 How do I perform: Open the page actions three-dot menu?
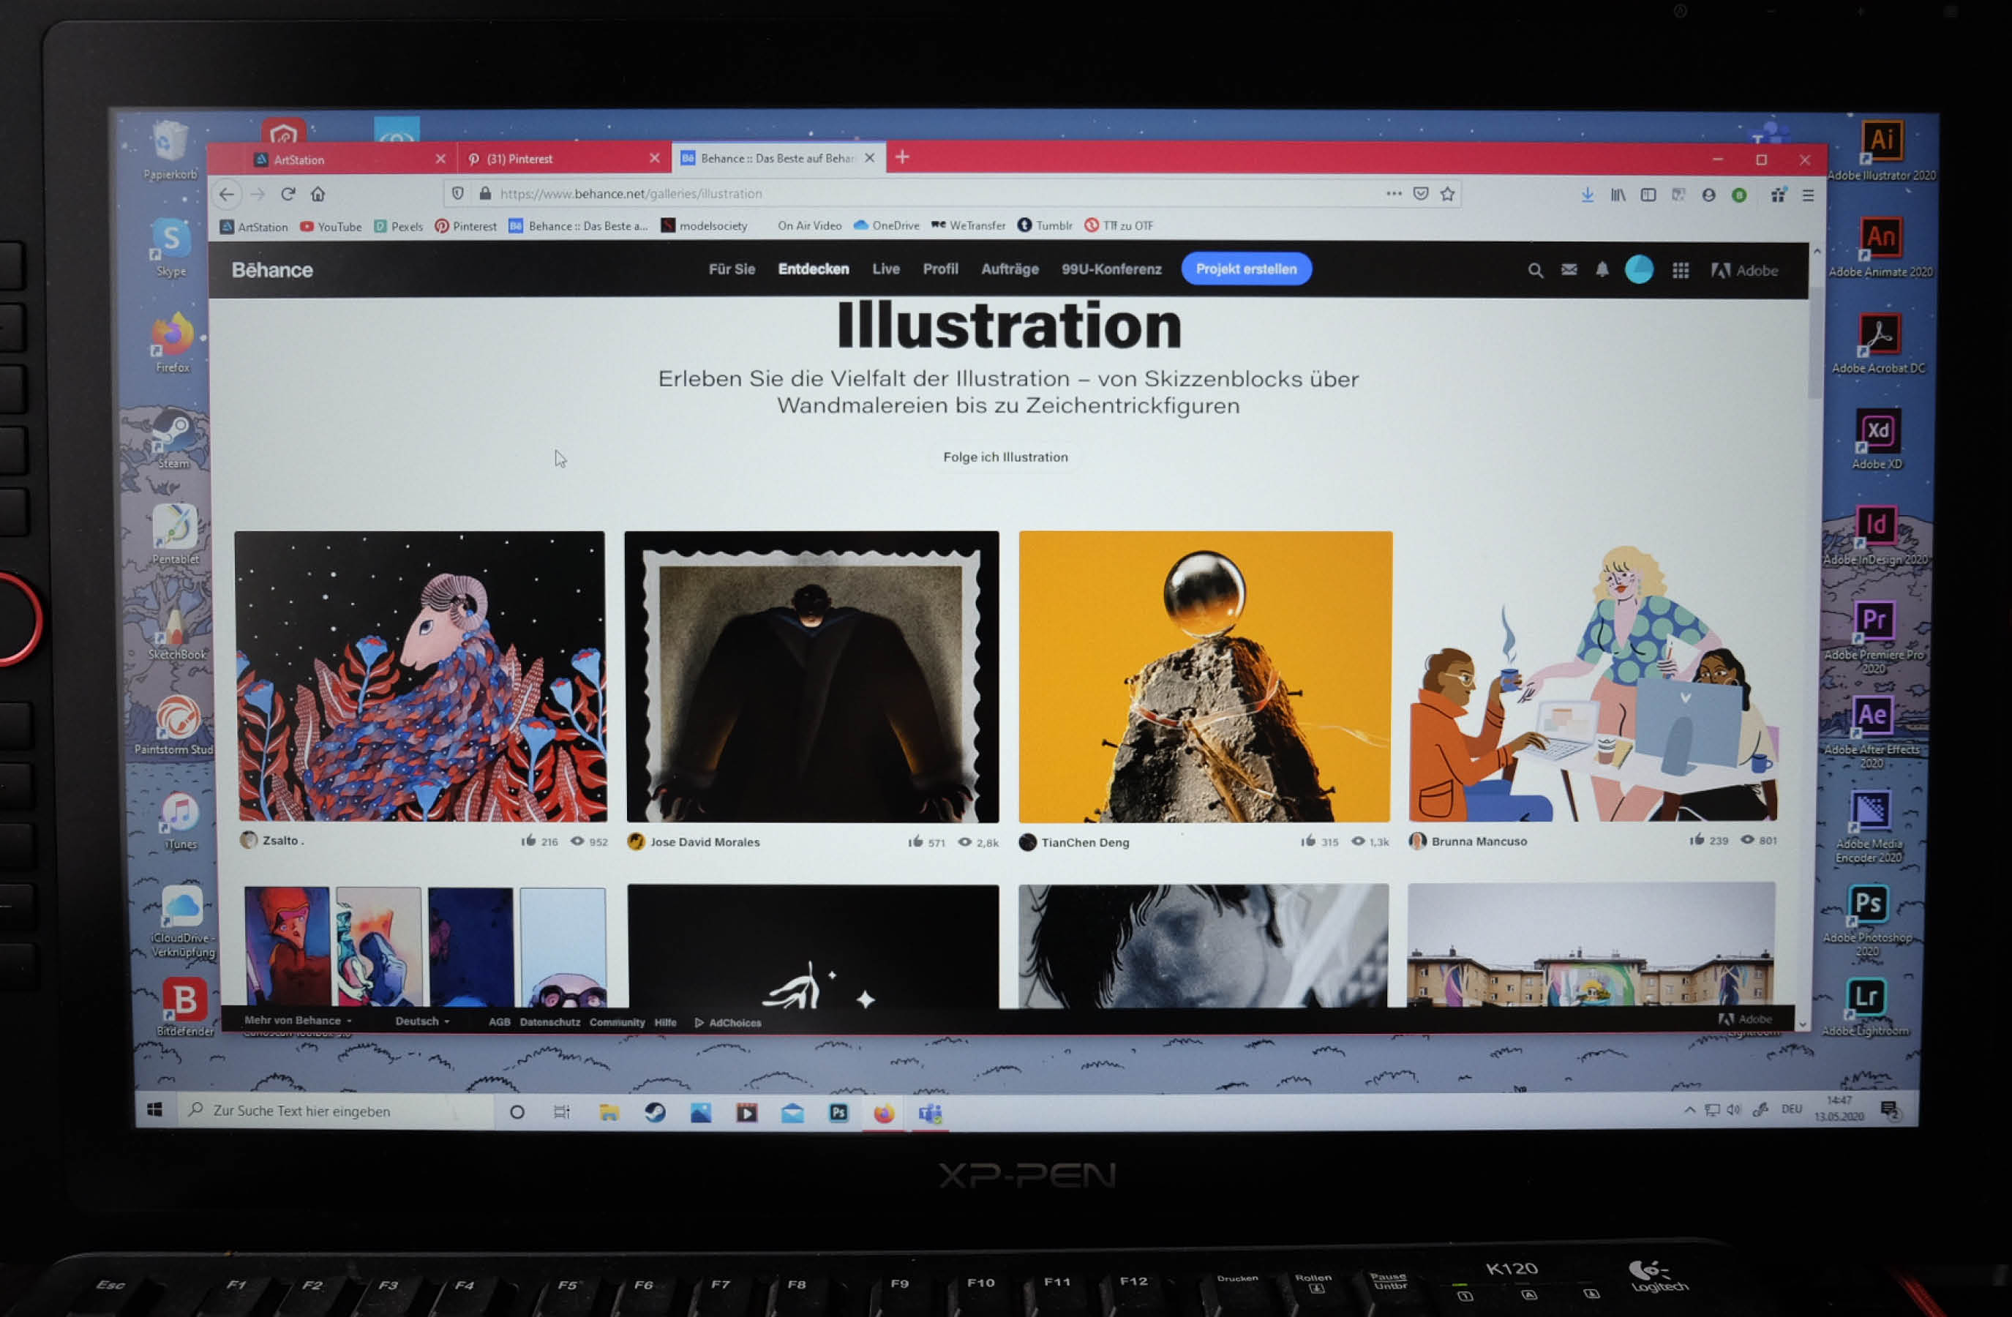1394,194
